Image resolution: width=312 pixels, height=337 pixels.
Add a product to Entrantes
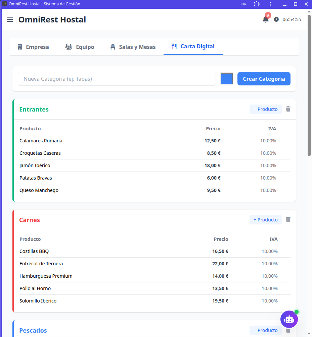click(265, 109)
